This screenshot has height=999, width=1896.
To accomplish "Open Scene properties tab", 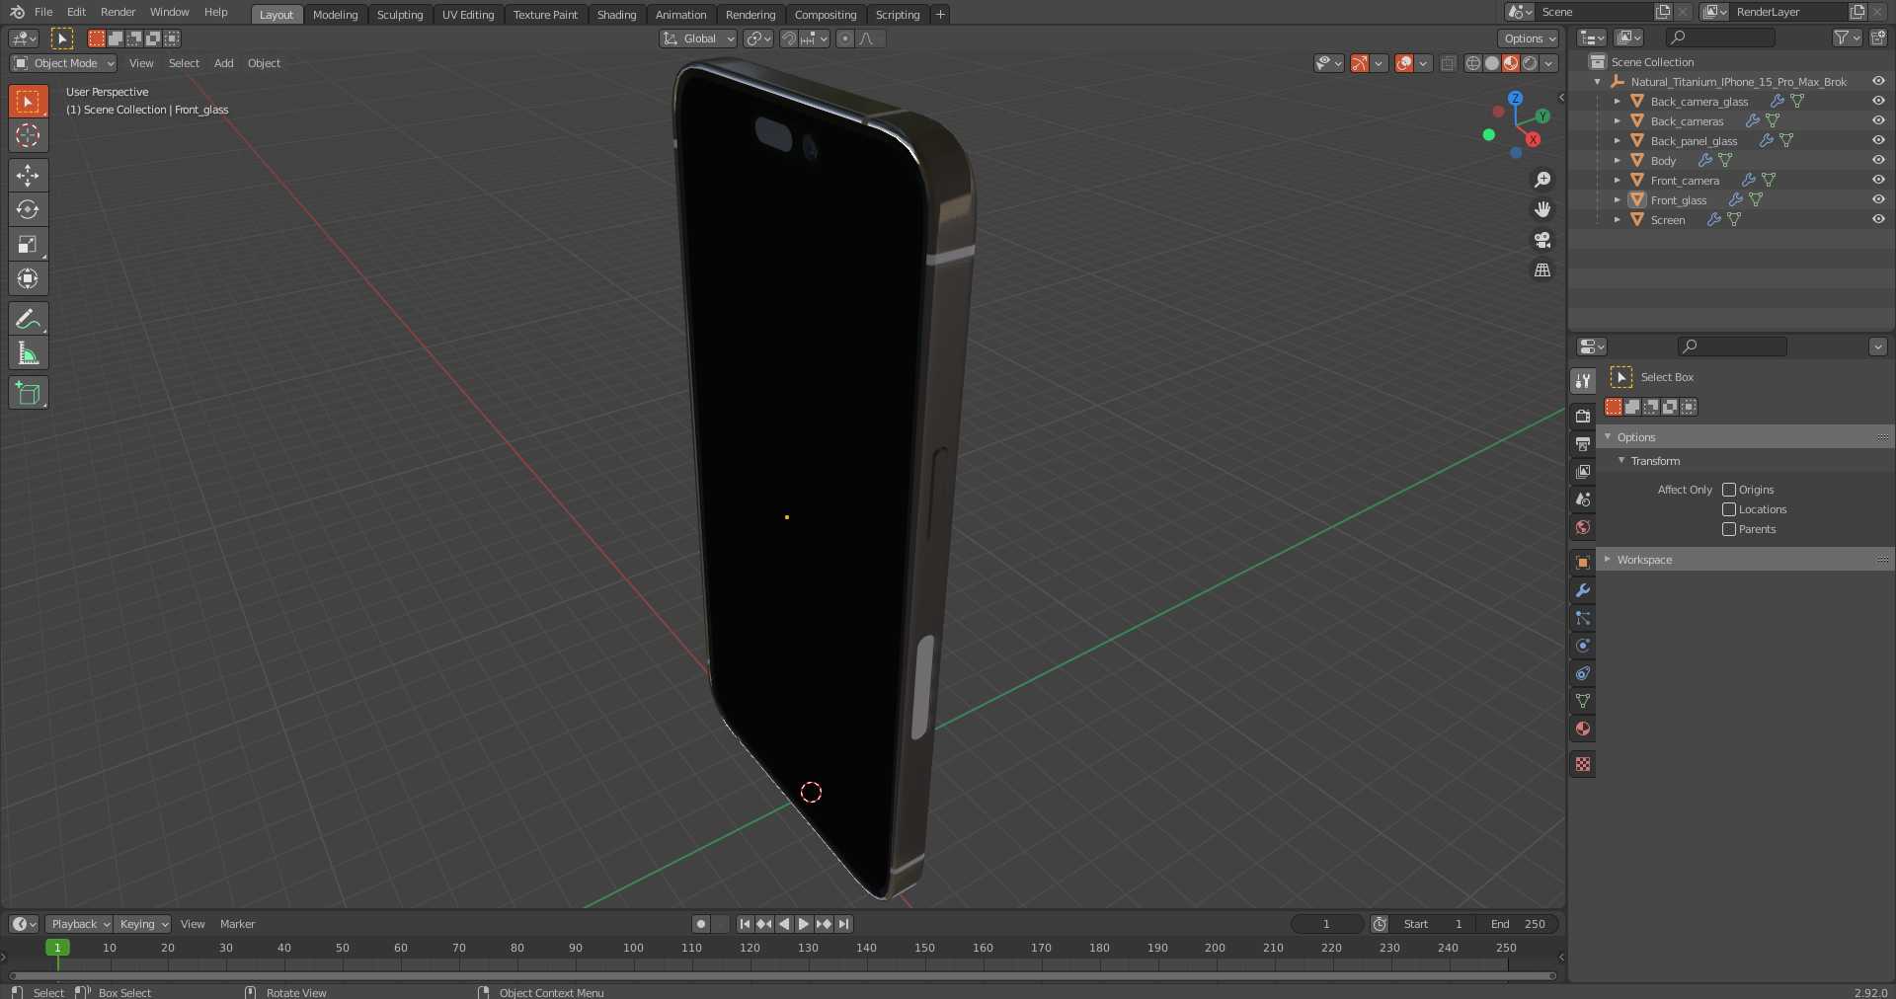I will (x=1583, y=499).
